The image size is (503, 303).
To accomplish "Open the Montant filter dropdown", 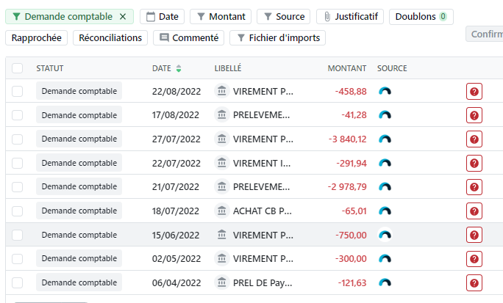I will (221, 16).
